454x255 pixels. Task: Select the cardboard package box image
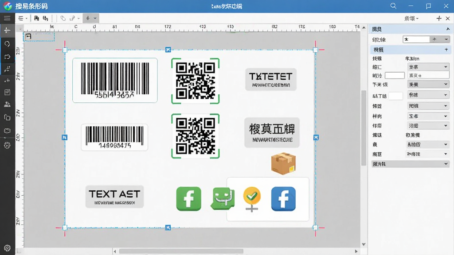(x=283, y=163)
